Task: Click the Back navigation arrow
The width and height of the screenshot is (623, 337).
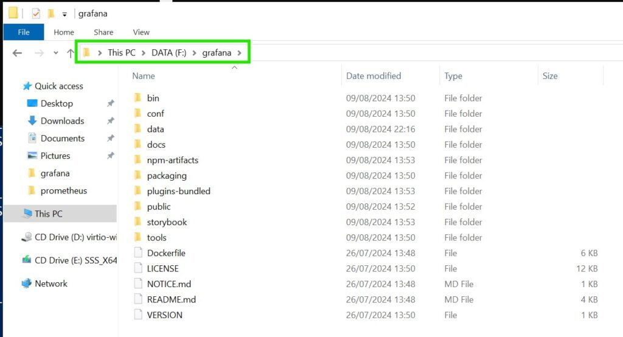Action: click(17, 53)
